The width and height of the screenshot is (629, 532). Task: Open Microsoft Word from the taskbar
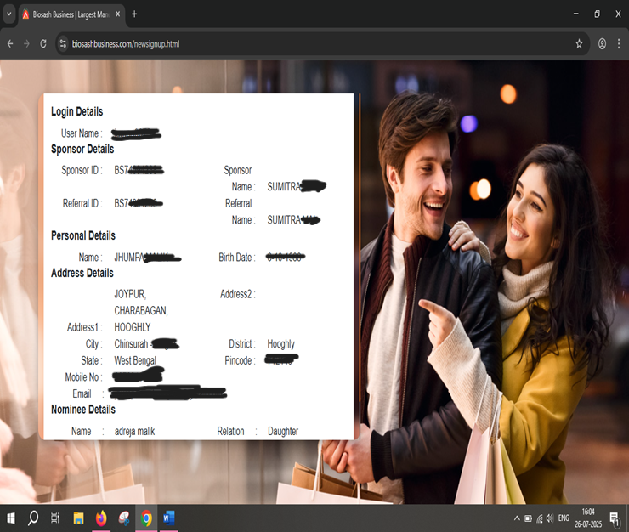pos(168,518)
